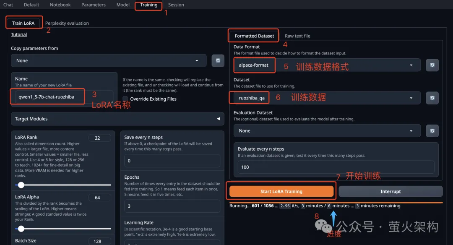
Task: Click the LoRA Rank number box
Action: pyautogui.click(x=100, y=138)
